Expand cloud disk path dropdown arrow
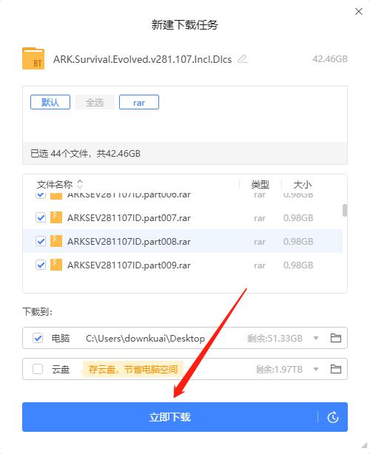Screen dimensions: 370x454 316,369
